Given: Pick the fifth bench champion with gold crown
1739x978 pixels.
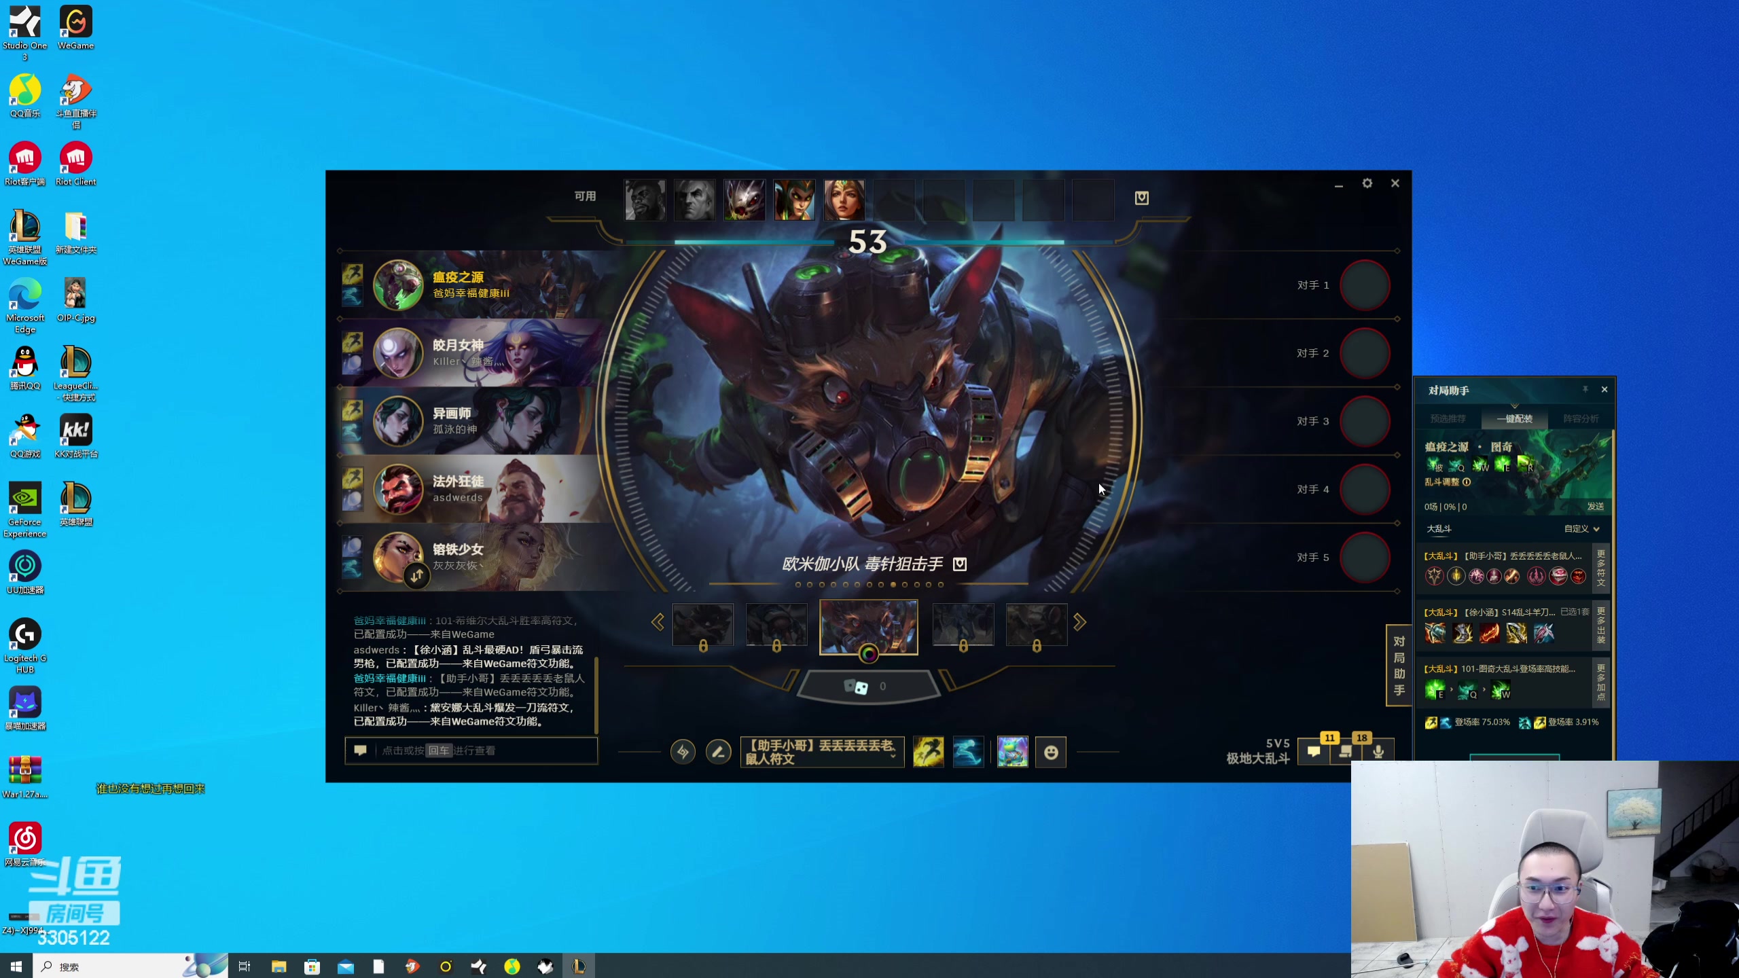Looking at the screenshot, I should point(844,200).
